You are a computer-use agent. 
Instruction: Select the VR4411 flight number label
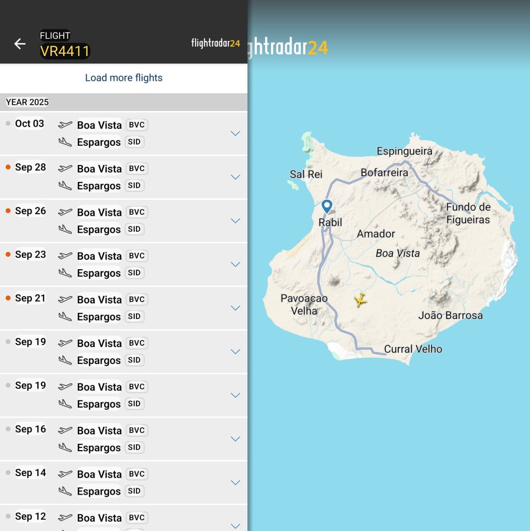click(x=65, y=51)
